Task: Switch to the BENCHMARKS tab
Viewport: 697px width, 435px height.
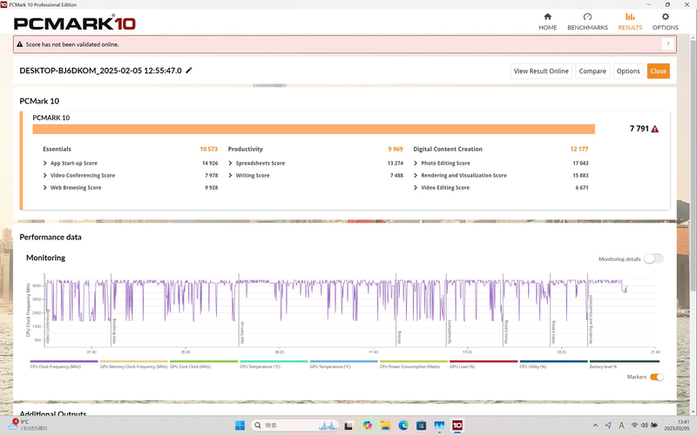Action: (587, 21)
